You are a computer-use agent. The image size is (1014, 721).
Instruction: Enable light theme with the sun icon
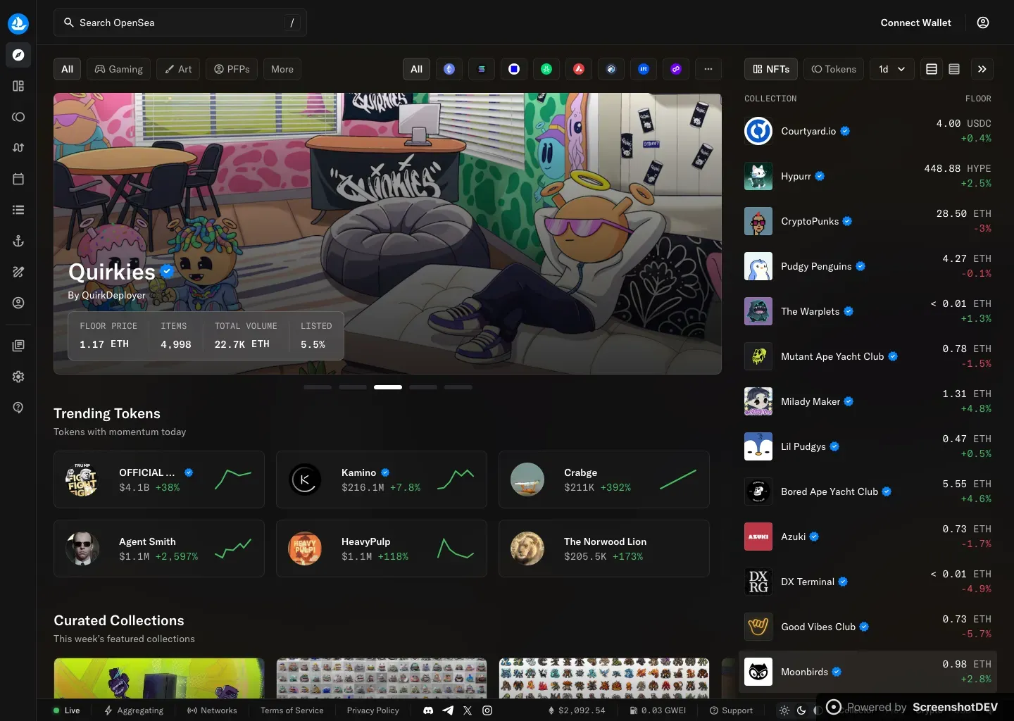(784, 710)
